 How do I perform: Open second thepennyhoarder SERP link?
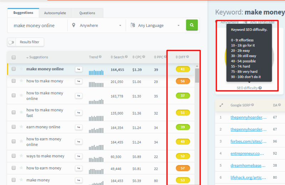248,129
